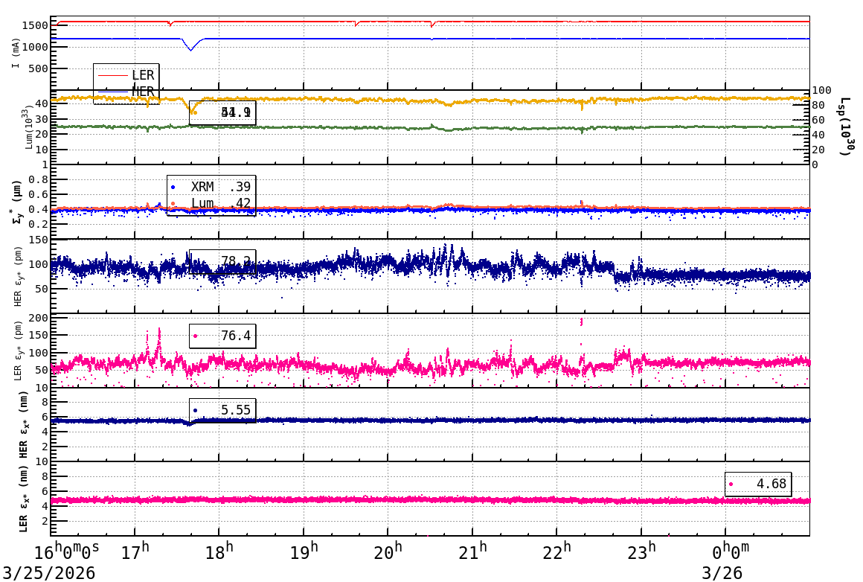Click the LER εx* (nm) axis label
Screen dimensions: 863x582
click(24, 499)
